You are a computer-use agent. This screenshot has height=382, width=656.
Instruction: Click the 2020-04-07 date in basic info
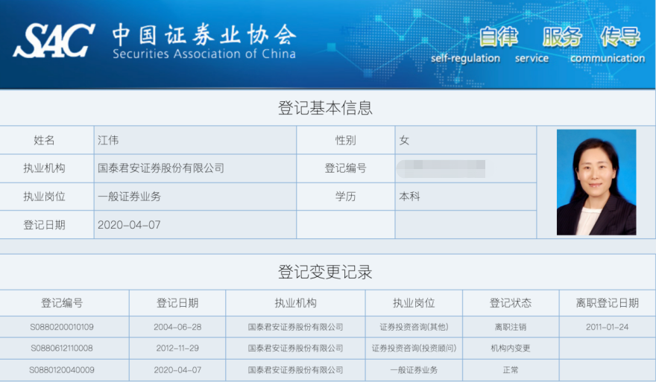tap(129, 225)
